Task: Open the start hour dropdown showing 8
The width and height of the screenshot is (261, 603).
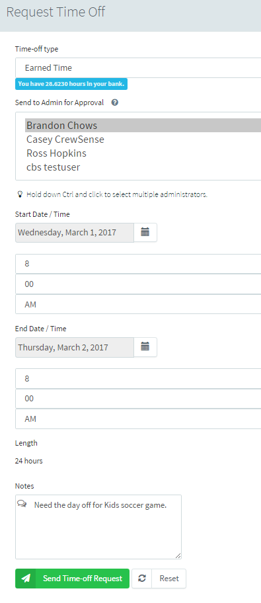Action: pos(138,264)
